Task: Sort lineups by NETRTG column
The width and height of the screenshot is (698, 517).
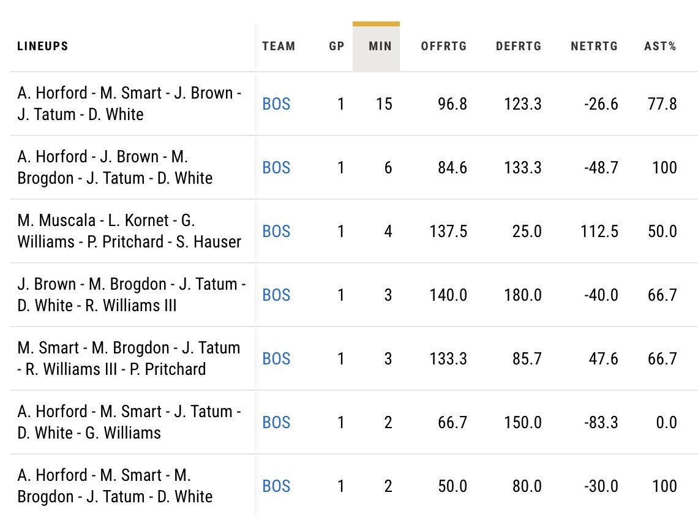Action: [594, 46]
